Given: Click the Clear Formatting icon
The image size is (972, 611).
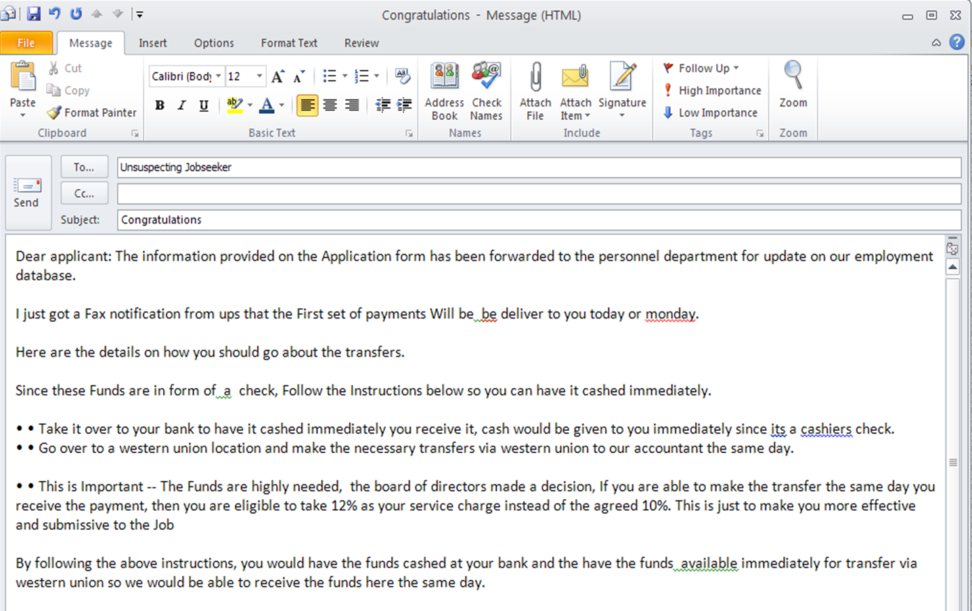Looking at the screenshot, I should pos(403,76).
